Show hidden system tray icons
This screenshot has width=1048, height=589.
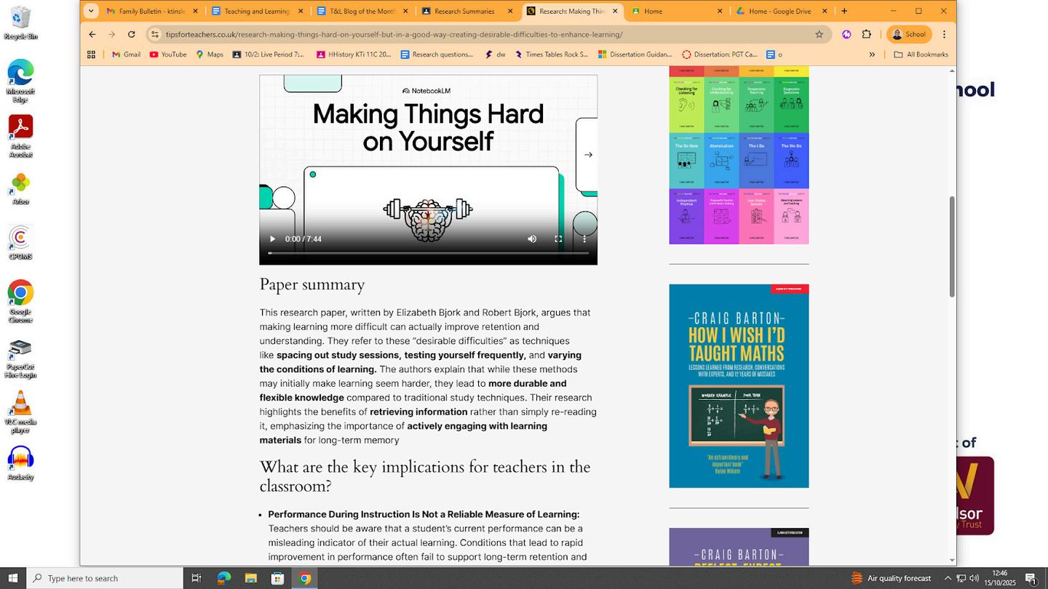coord(948,578)
